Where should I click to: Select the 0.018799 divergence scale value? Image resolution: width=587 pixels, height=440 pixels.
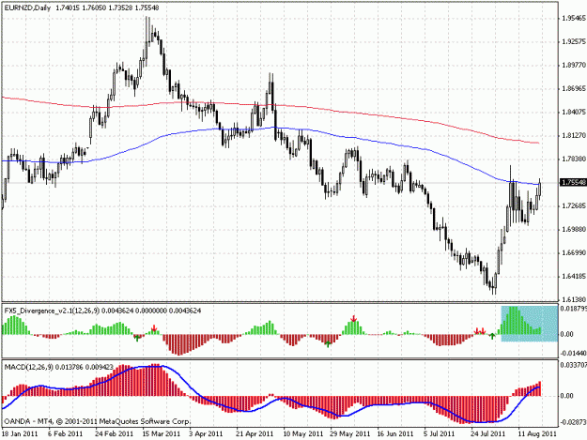(573, 309)
